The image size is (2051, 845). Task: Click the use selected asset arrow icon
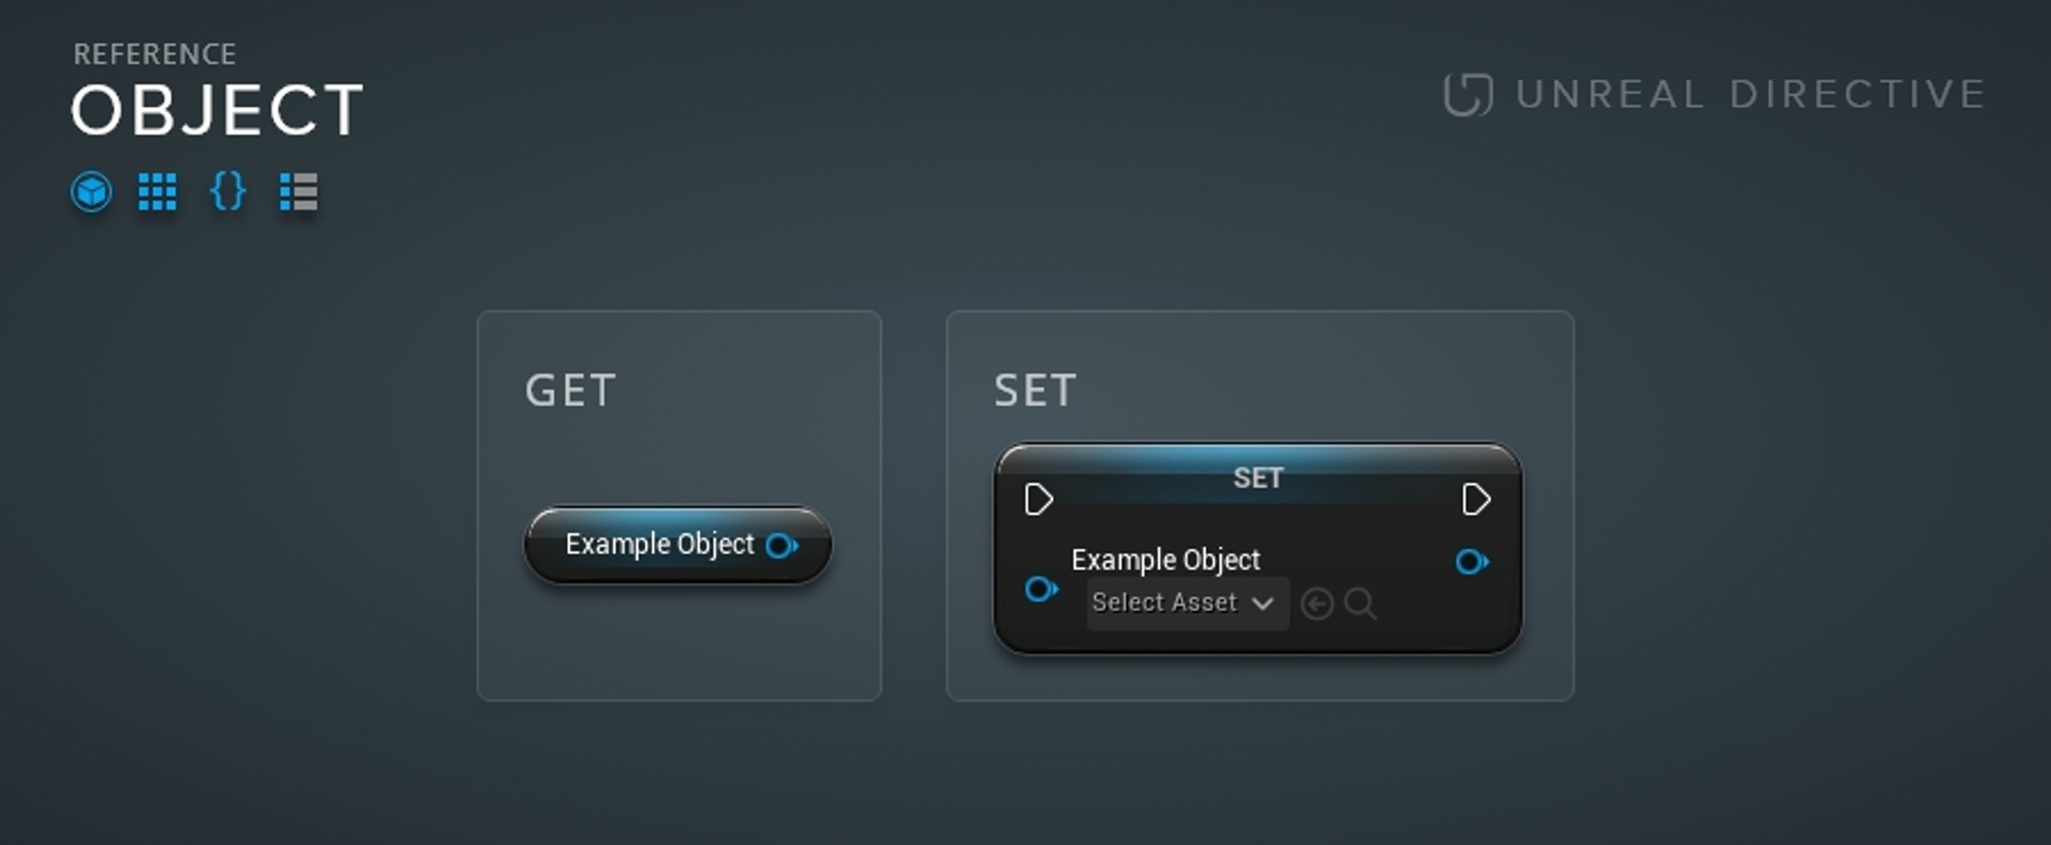(x=1317, y=604)
